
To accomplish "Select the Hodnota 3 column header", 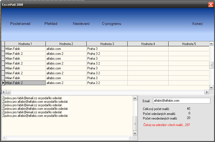I will (x=107, y=44).
